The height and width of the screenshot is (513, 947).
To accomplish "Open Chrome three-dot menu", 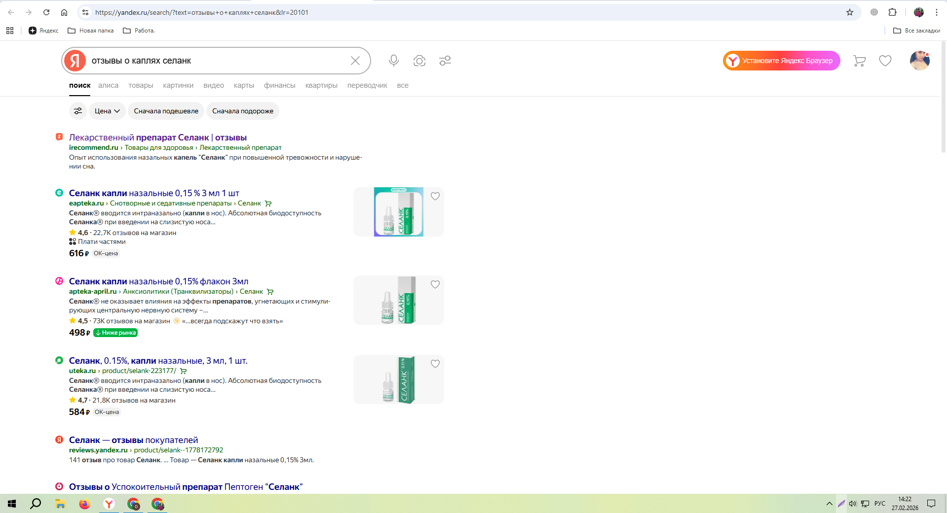I will point(937,12).
